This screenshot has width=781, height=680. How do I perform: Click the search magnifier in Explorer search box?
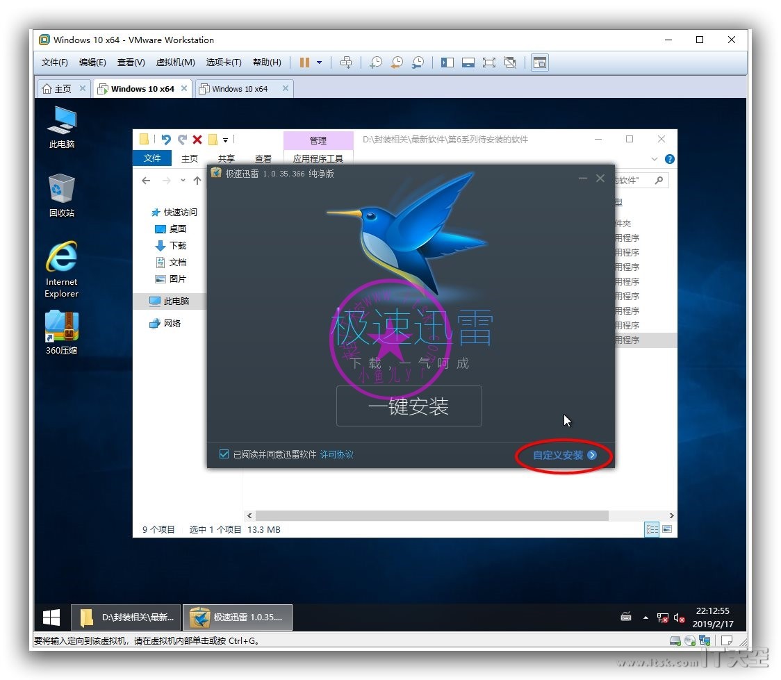(x=659, y=180)
